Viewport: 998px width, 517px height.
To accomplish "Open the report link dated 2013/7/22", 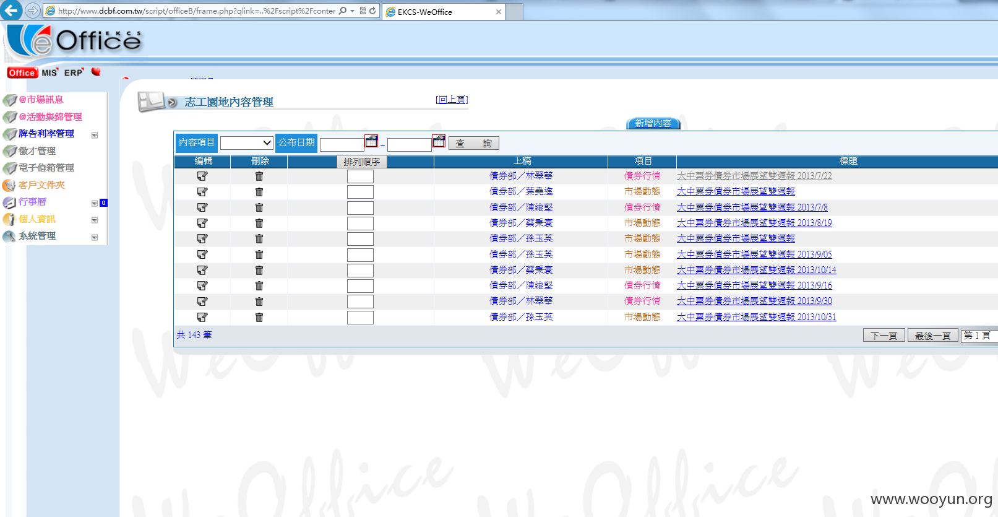I will click(754, 176).
